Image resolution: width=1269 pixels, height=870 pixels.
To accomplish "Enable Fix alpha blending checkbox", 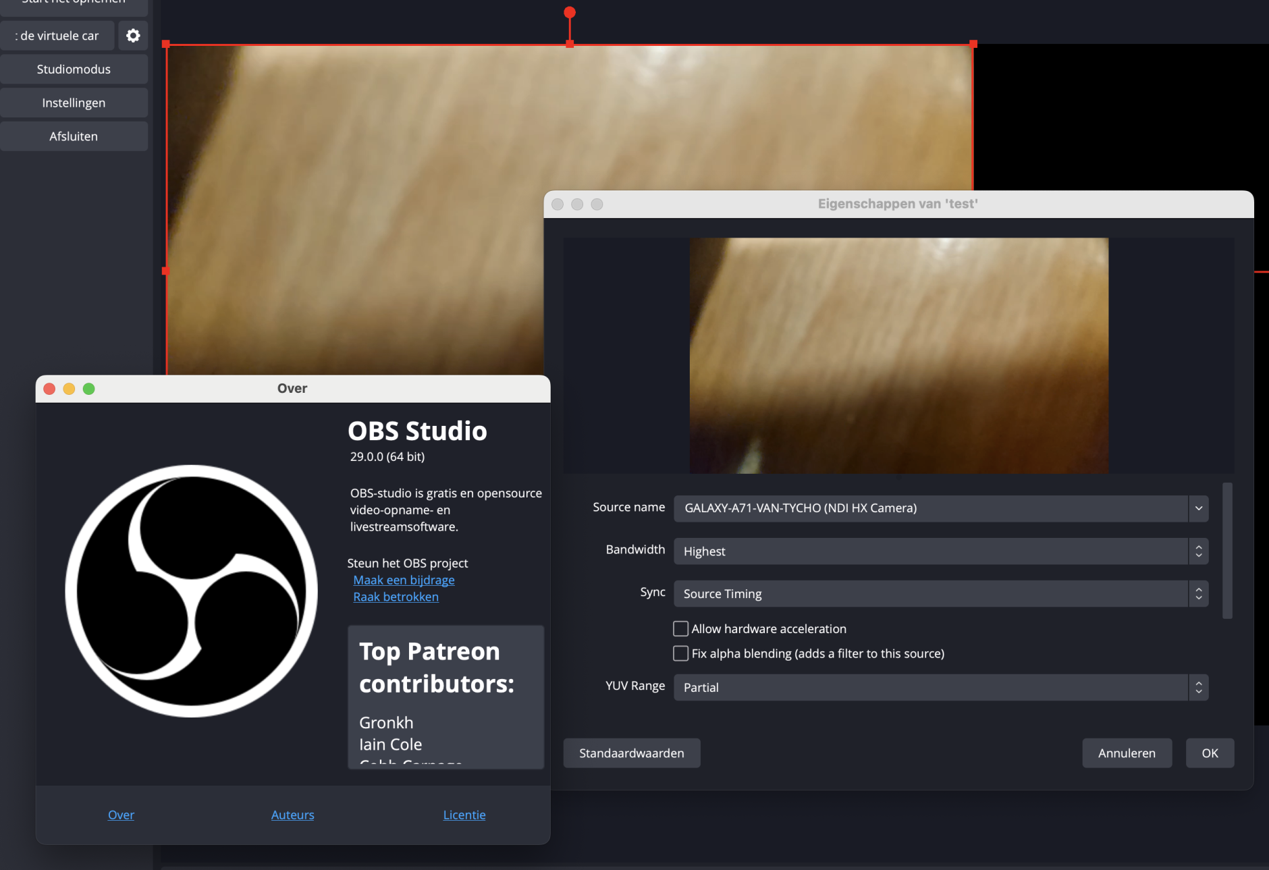I will click(680, 653).
